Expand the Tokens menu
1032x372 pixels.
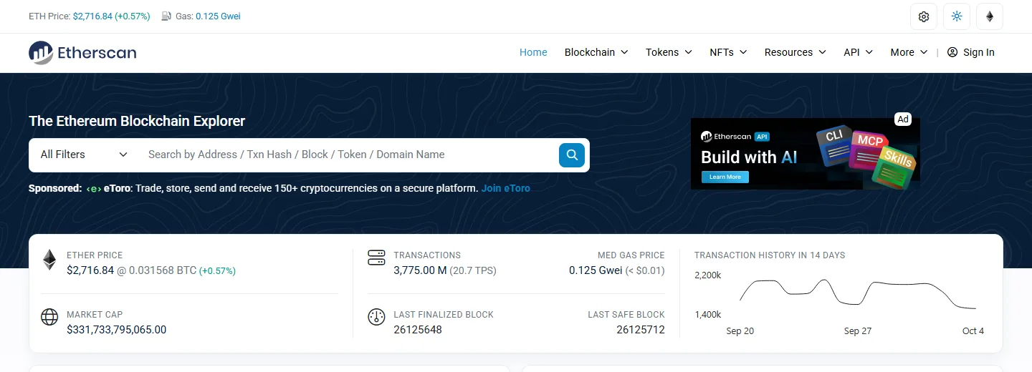(x=669, y=52)
